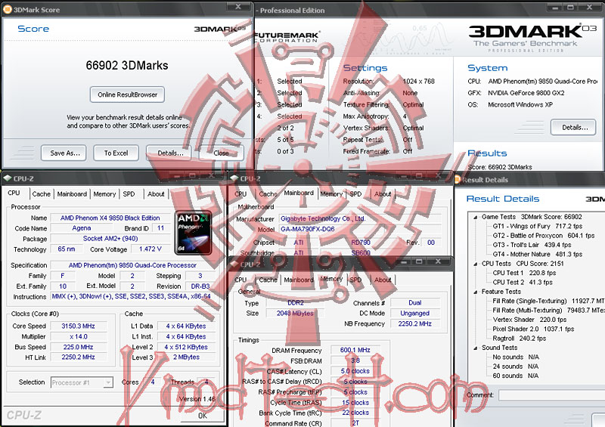Select 60 sounds N/A row

coord(516,376)
